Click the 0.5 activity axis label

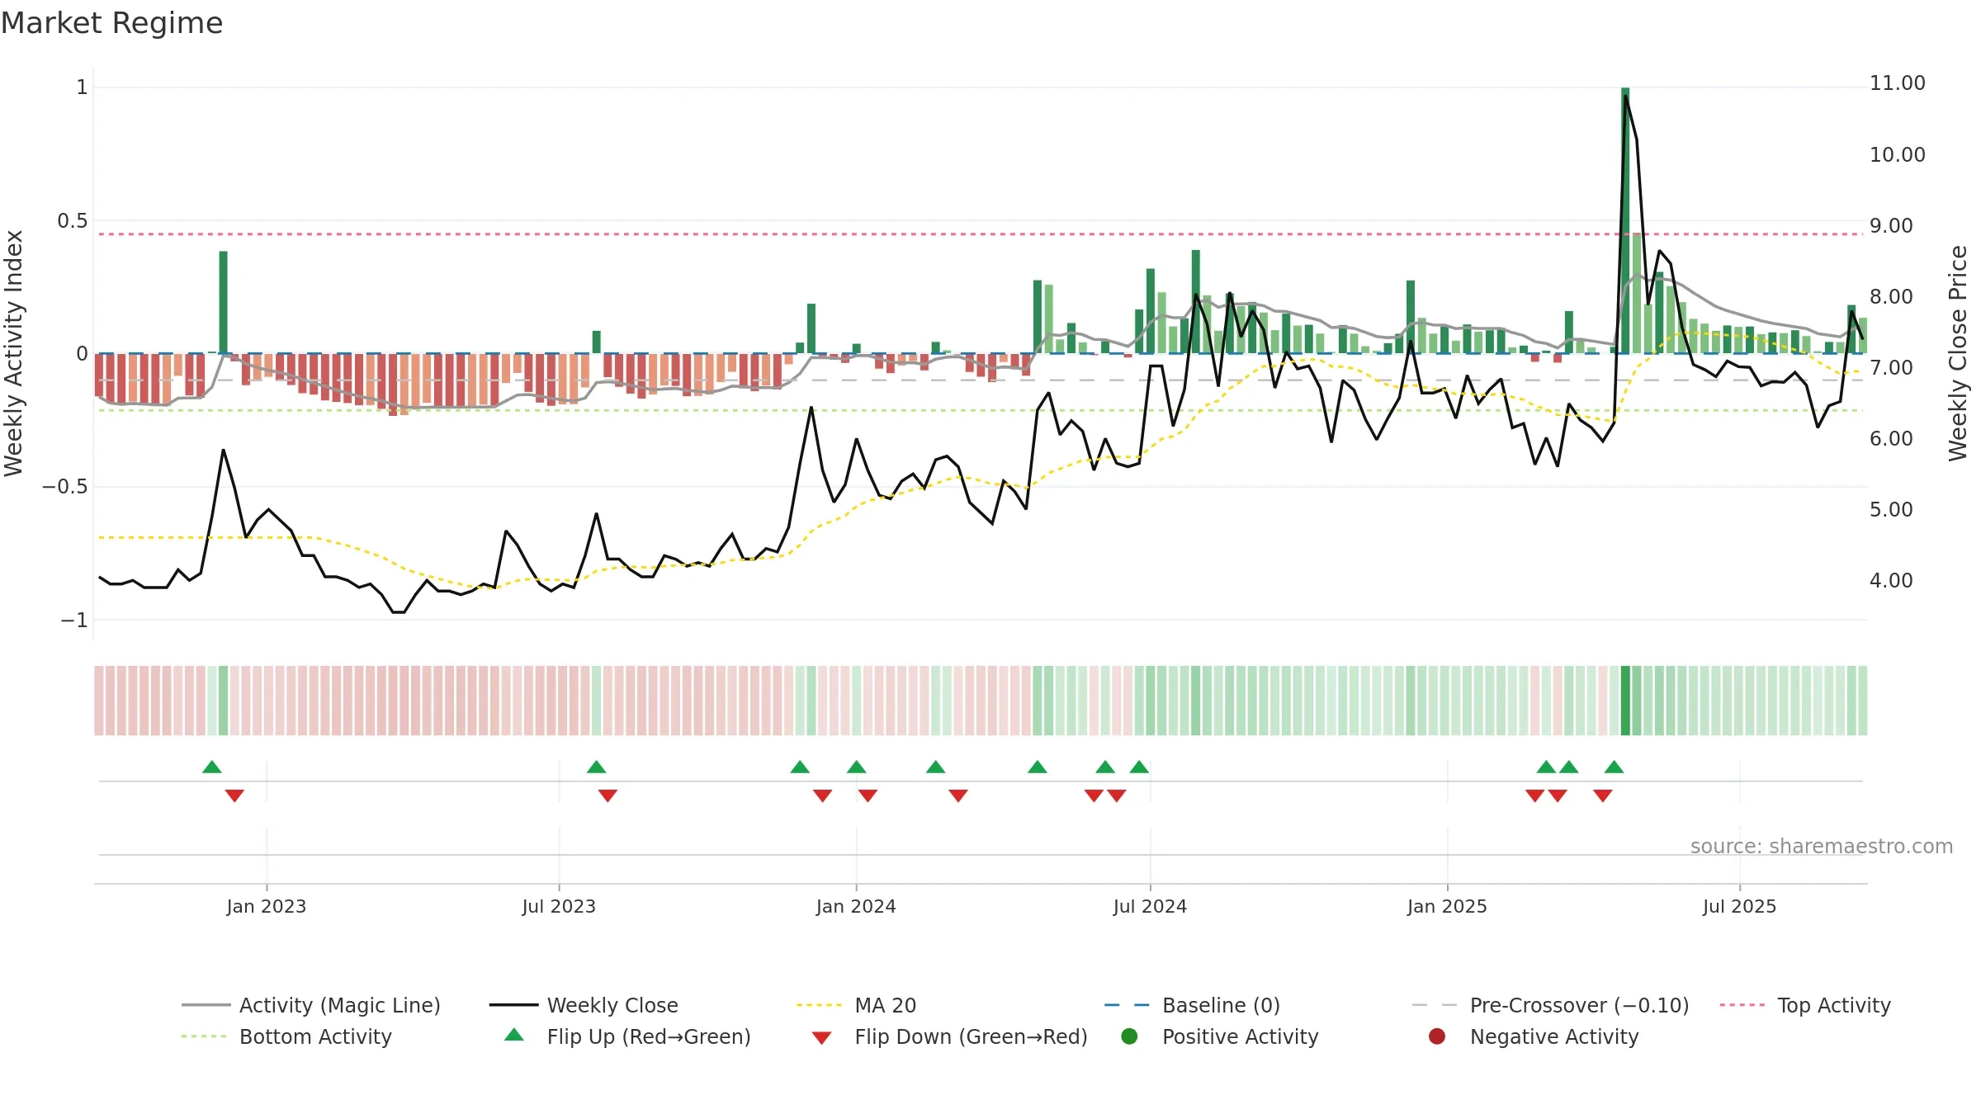[x=72, y=220]
